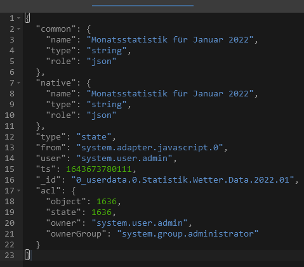Collapse the root object fold arrow on line 1
304x267 pixels.
tap(19, 18)
